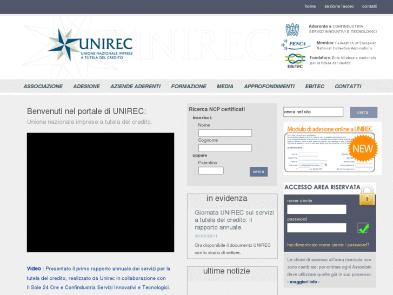Open the maggiori info link
Image resolution: width=393 pixels, height=295 pixels.
pos(303,281)
